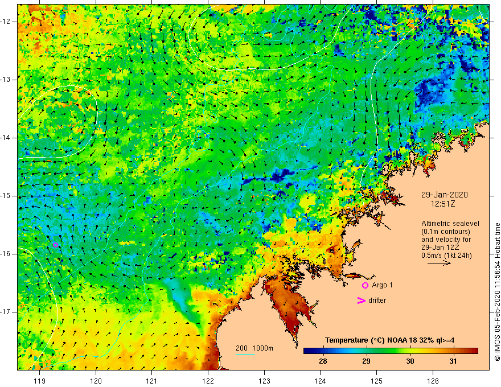The width and height of the screenshot is (501, 387).
Task: Click the time text 12:51Z
Action: [x=443, y=203]
